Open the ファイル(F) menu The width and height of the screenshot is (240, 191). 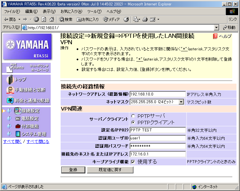point(12,11)
